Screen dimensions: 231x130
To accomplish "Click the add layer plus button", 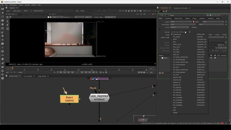I will coord(160,73).
